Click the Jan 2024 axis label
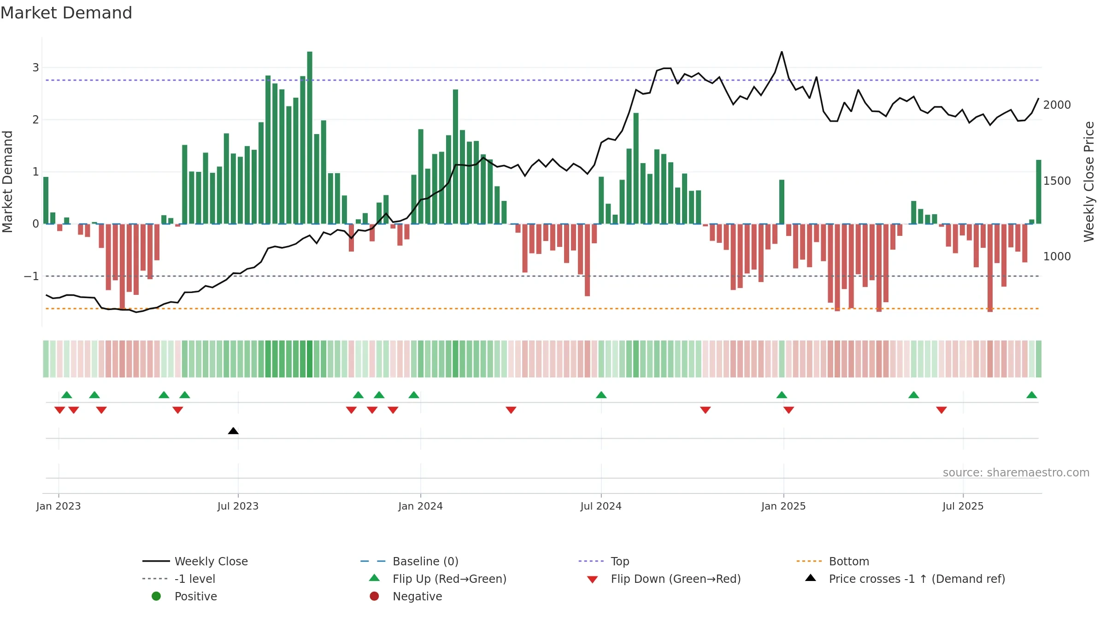 click(x=421, y=506)
